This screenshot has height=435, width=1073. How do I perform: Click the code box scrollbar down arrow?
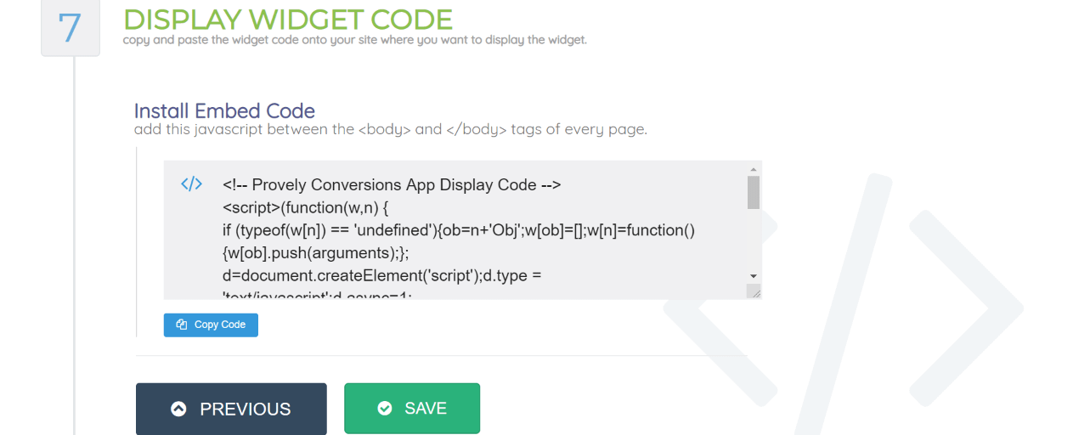point(753,276)
